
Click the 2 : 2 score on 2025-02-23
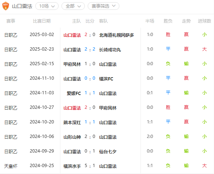90,49
